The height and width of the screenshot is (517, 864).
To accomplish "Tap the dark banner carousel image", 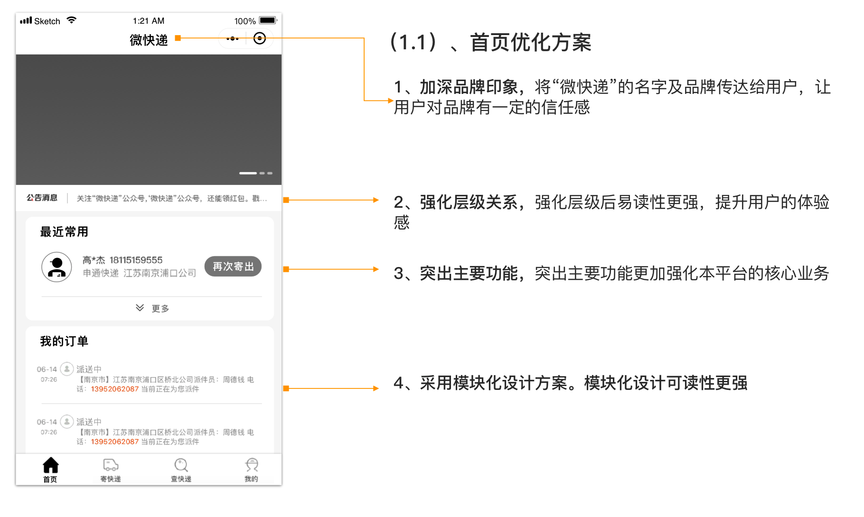I will coord(149,120).
